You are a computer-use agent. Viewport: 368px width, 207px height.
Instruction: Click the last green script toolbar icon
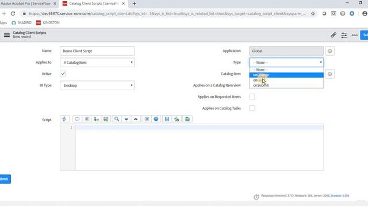pyautogui.click(x=187, y=119)
